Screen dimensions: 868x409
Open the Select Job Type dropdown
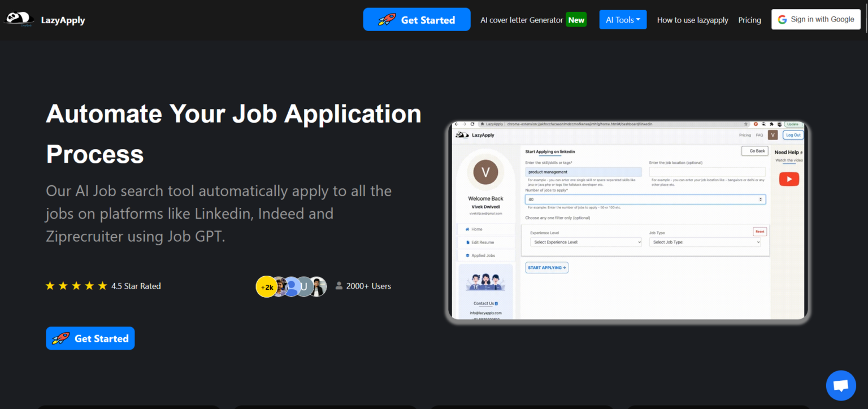point(705,242)
